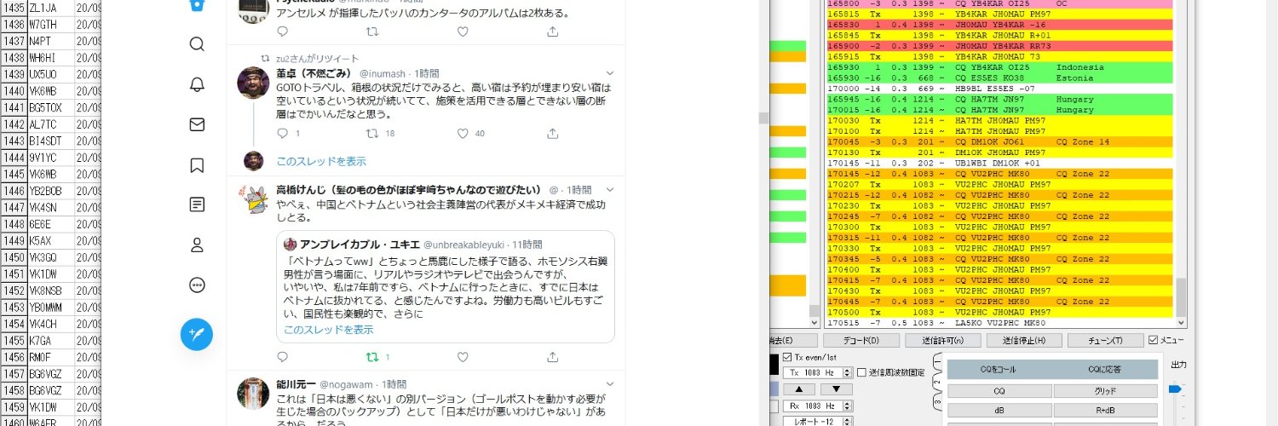Like 高橋けんじ's tweet

(x=463, y=357)
